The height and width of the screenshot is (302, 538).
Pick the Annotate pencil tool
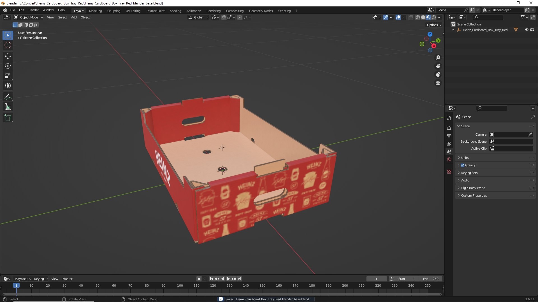coord(8,97)
